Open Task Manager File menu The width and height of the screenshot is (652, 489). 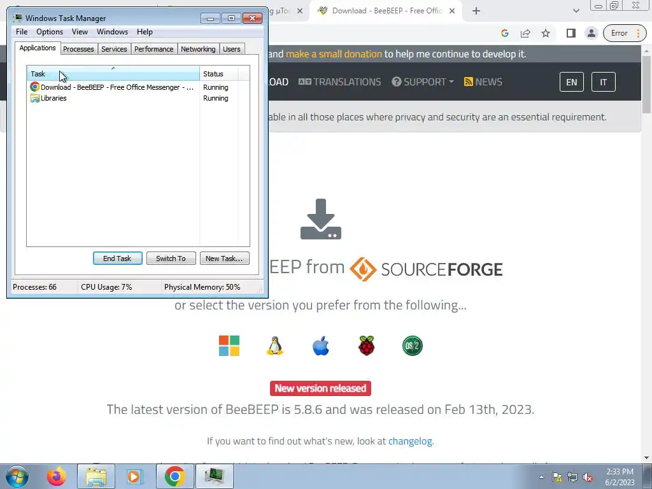coord(22,32)
